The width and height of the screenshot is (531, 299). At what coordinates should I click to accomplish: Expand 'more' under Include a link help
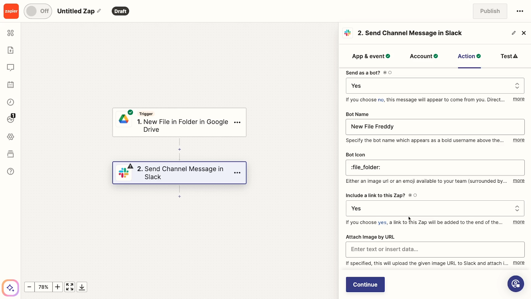point(519,222)
